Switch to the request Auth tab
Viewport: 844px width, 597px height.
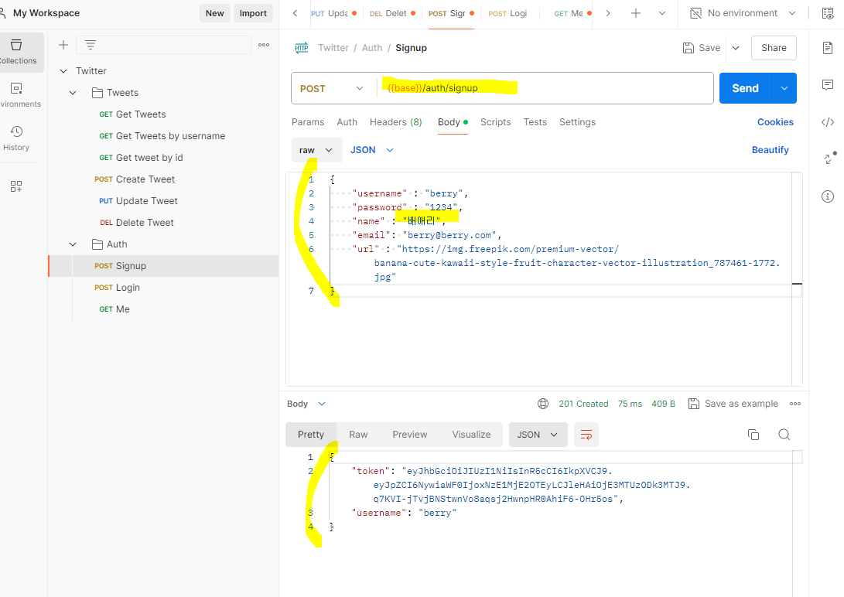tap(347, 122)
